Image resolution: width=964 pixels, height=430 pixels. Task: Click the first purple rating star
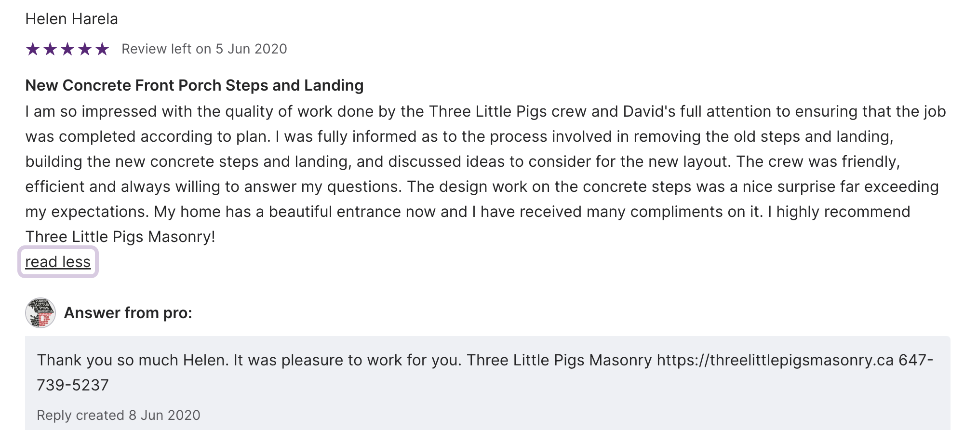[33, 49]
